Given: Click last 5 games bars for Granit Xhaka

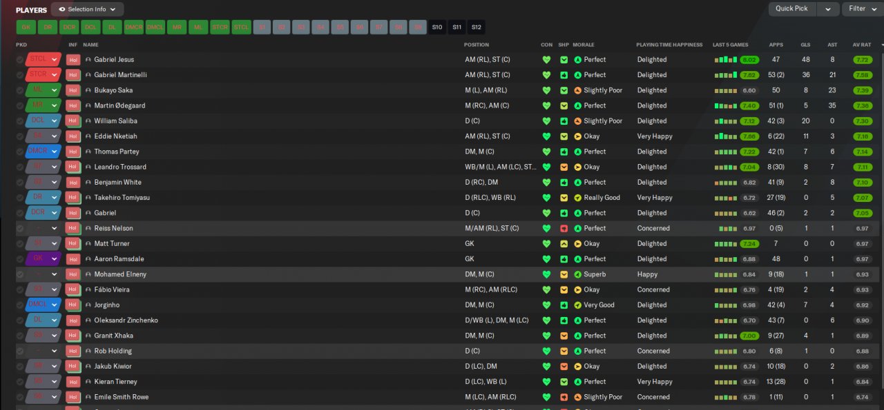Looking at the screenshot, I should pyautogui.click(x=725, y=336).
